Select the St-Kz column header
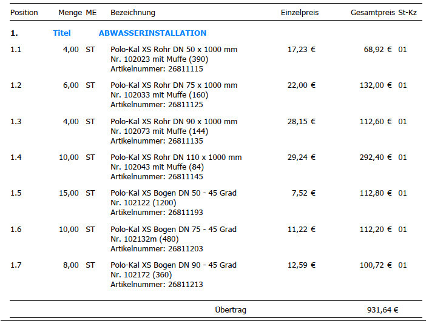This screenshot has height=321, width=429. (x=407, y=13)
